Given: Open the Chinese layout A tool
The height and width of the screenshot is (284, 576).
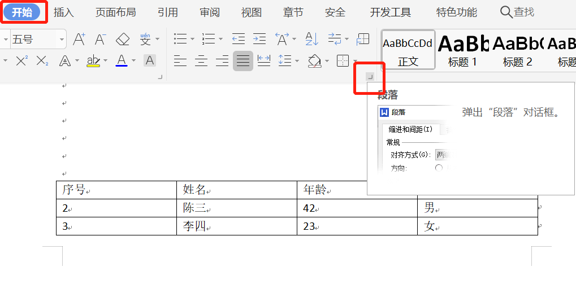Looking at the screenshot, I should point(281,38).
